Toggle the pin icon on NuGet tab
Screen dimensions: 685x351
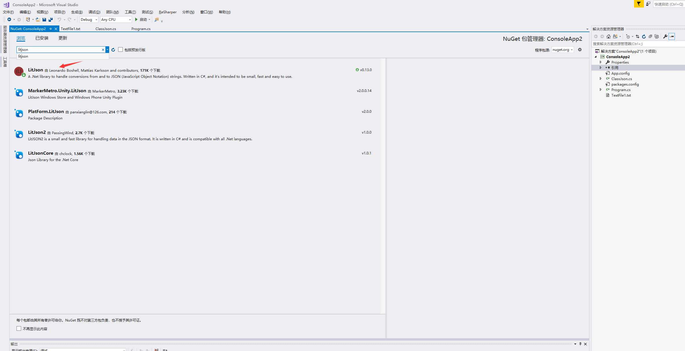point(51,29)
